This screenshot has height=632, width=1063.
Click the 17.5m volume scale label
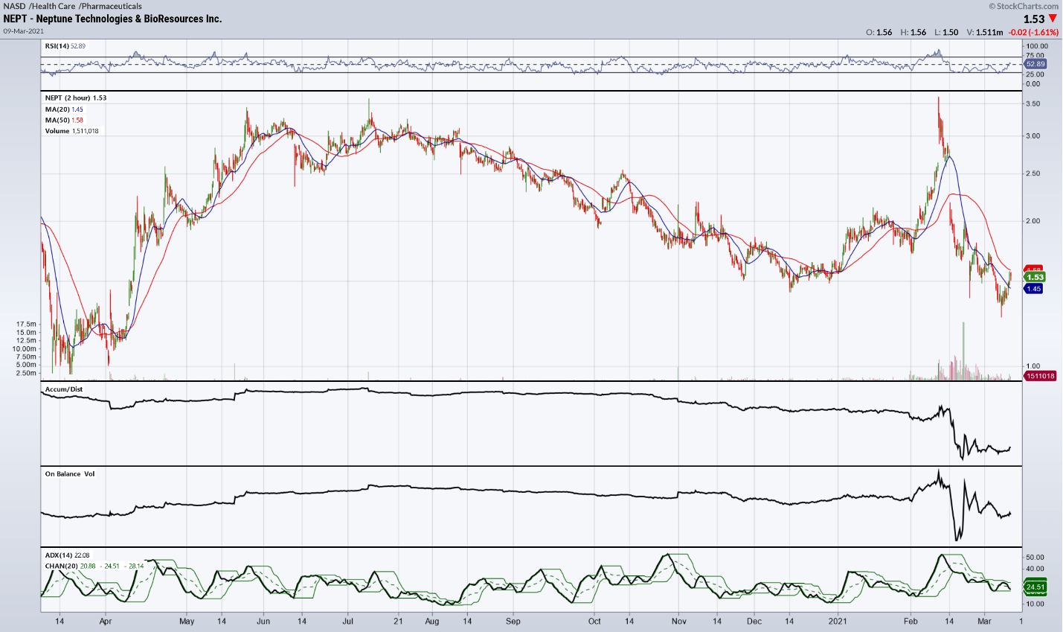click(x=26, y=325)
